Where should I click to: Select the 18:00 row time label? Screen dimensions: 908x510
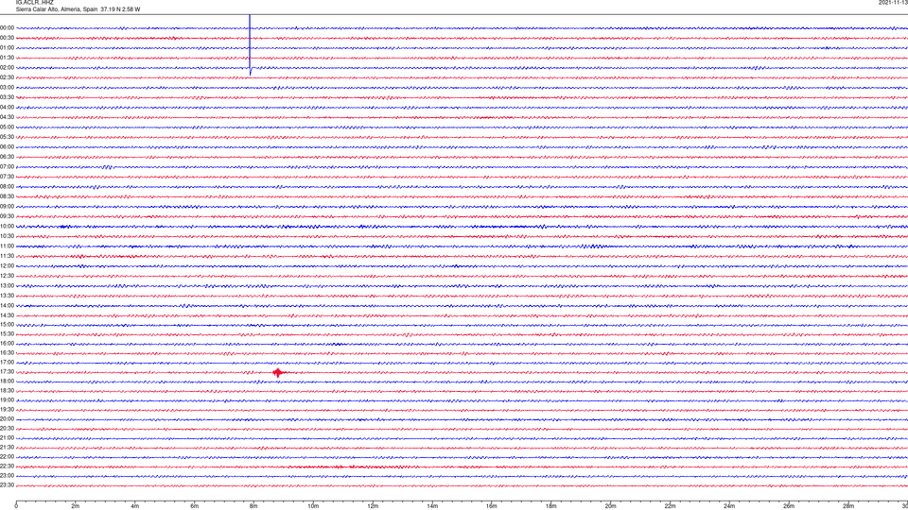(7, 381)
